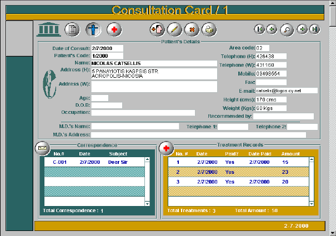Click the Patient's Code field
This screenshot has height=236, width=336.
107,56
